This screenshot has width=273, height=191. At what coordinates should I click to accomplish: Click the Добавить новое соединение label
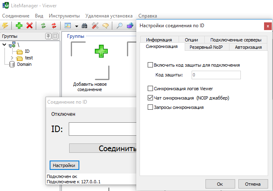90,87
